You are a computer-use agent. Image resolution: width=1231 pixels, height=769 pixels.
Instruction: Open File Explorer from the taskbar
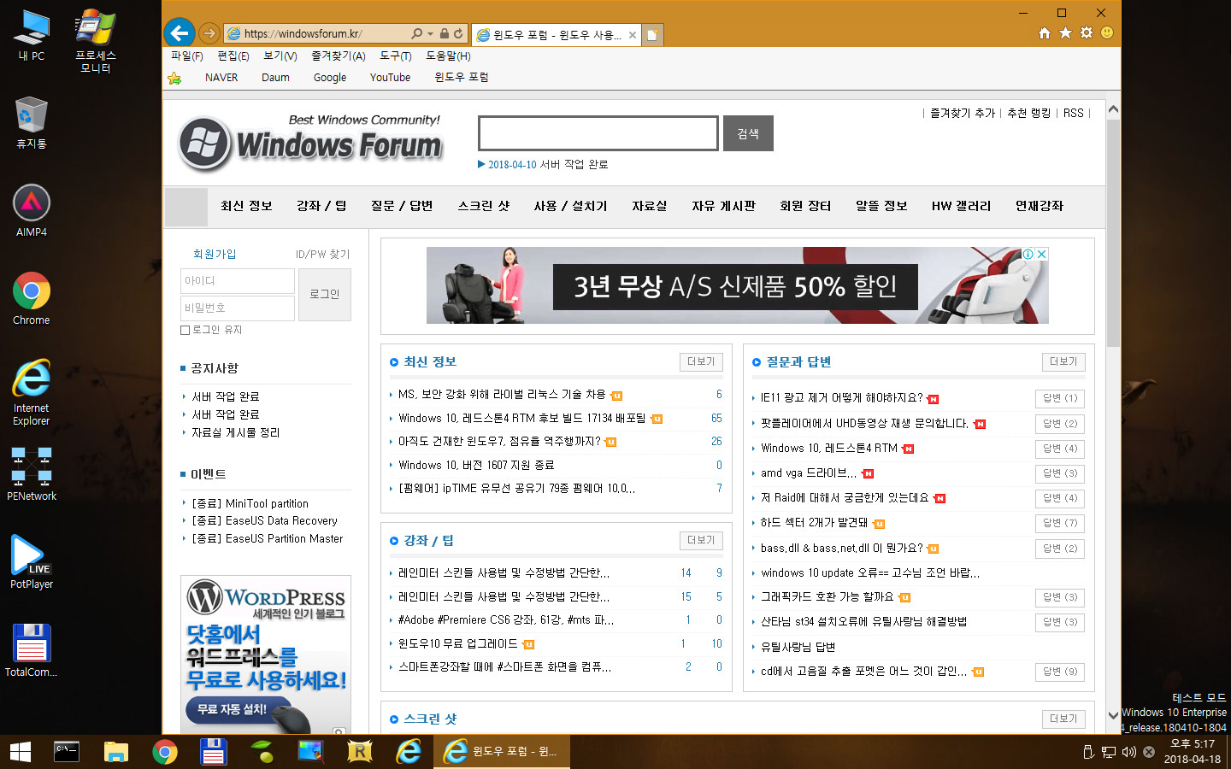[x=115, y=752]
